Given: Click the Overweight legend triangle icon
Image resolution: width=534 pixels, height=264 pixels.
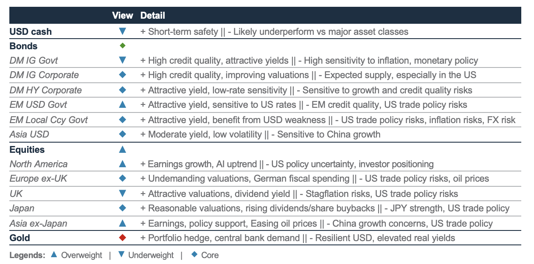Looking at the screenshot, I should pos(54,255).
